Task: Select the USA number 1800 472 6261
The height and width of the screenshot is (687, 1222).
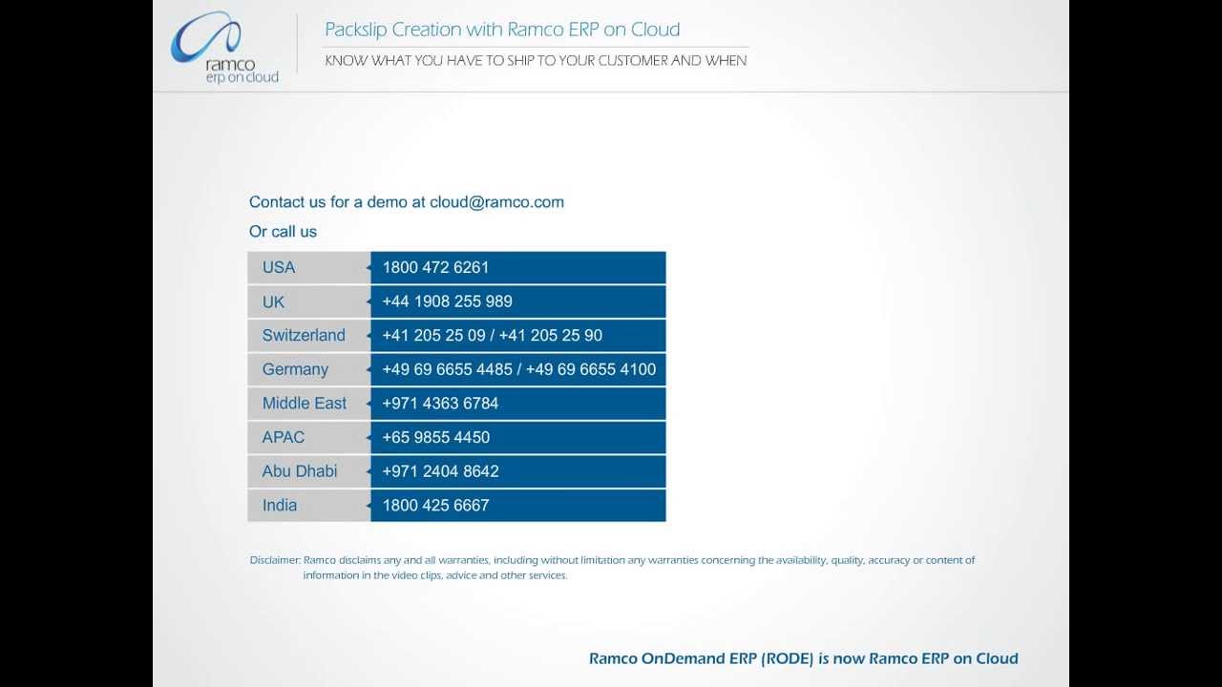Action: tap(517, 267)
